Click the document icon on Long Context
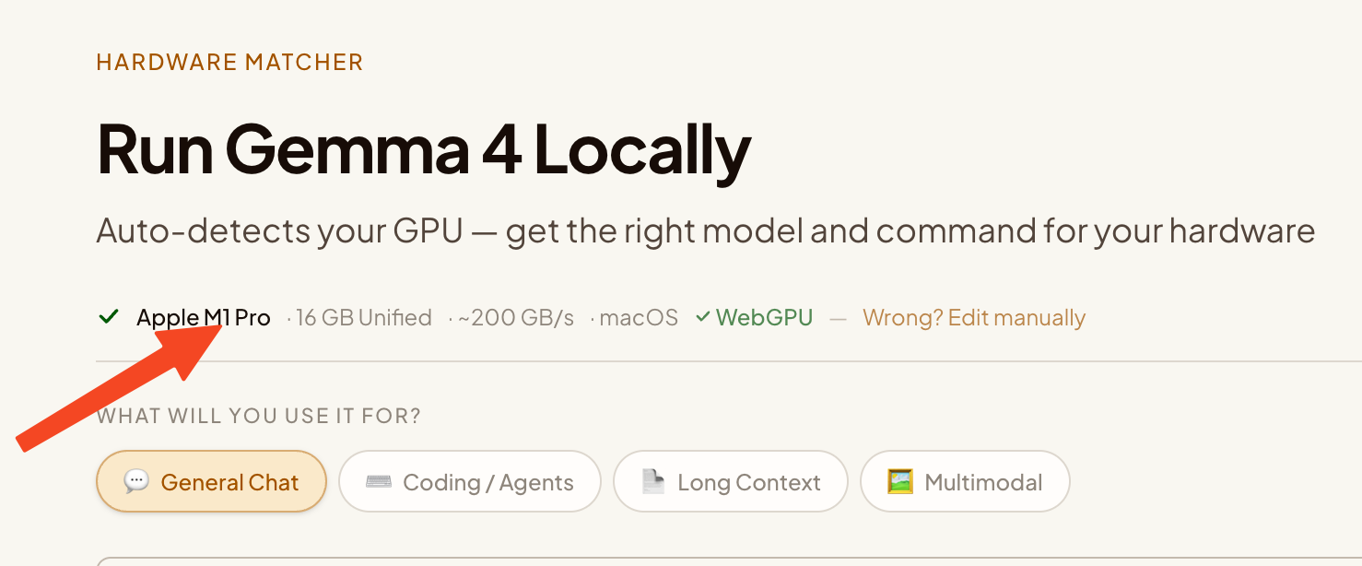Image resolution: width=1362 pixels, height=566 pixels. [x=652, y=481]
